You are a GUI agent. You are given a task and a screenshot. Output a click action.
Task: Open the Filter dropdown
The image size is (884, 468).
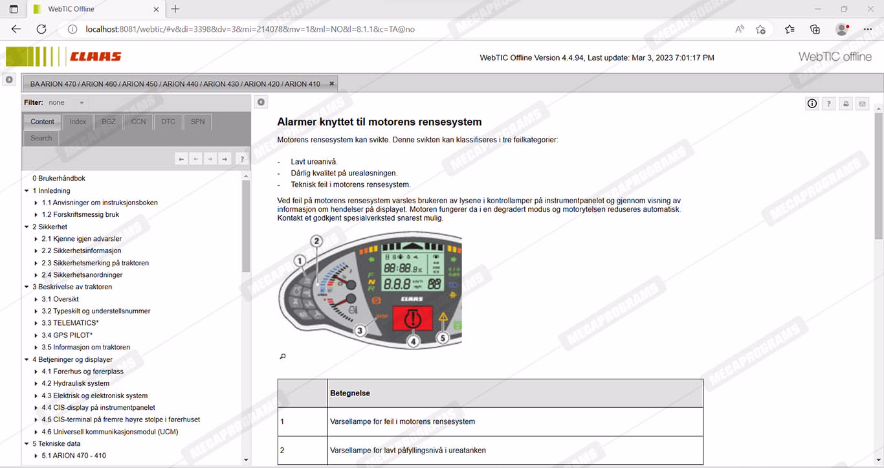point(67,102)
